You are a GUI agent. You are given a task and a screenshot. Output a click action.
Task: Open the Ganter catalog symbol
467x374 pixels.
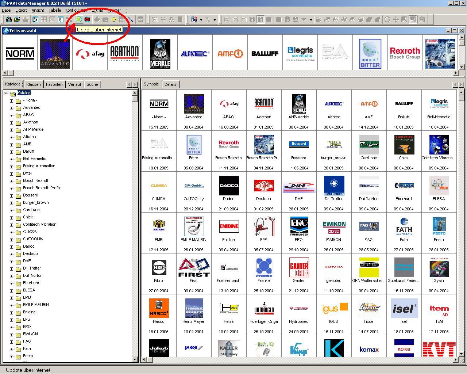[x=299, y=268]
